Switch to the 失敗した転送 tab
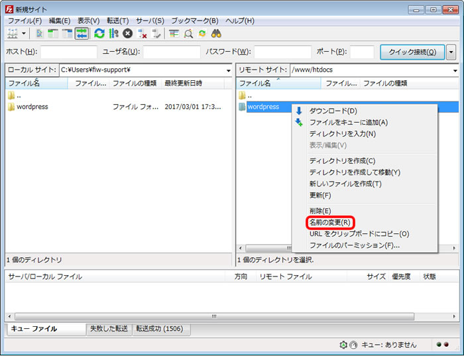This screenshot has height=356, width=464. click(x=109, y=329)
